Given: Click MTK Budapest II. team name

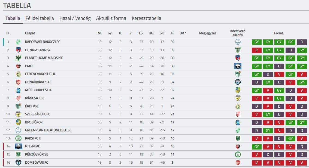Looking at the screenshot, I should pyautogui.click(x=38, y=90).
